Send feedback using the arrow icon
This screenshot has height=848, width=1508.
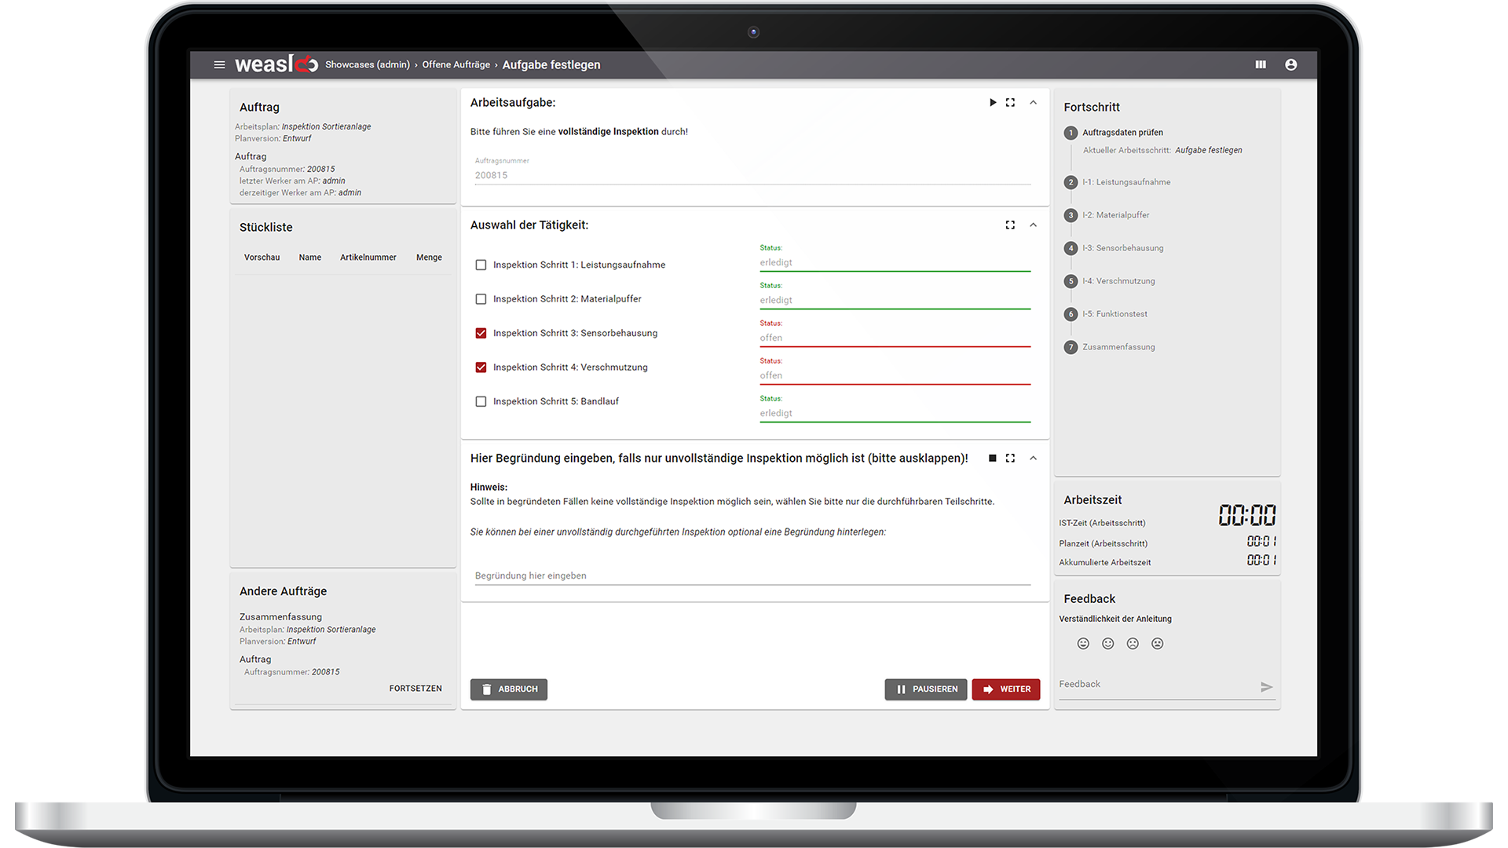pyautogui.click(x=1266, y=687)
